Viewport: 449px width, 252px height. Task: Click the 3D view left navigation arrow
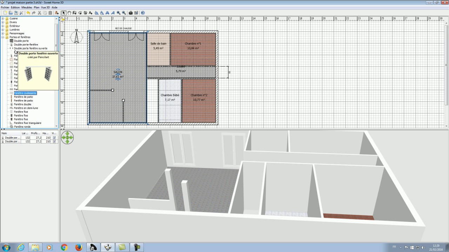(63, 138)
